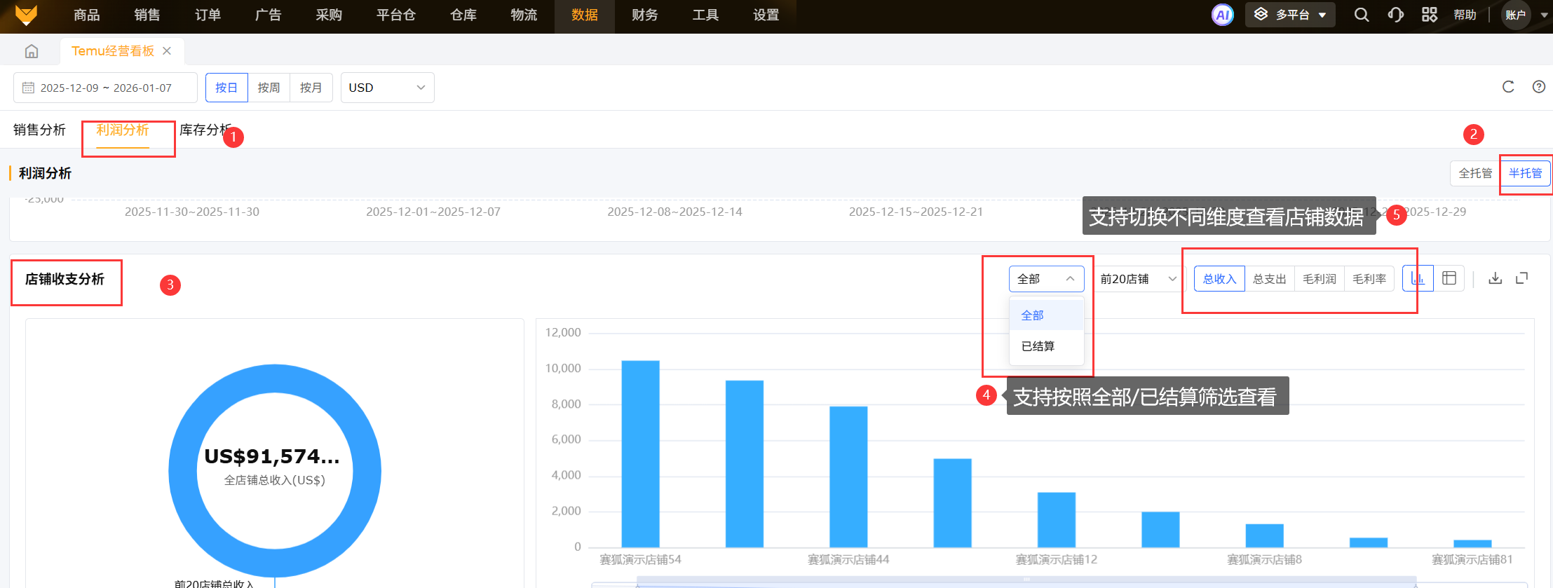
Task: Click the customer service headset icon
Action: (x=1395, y=15)
